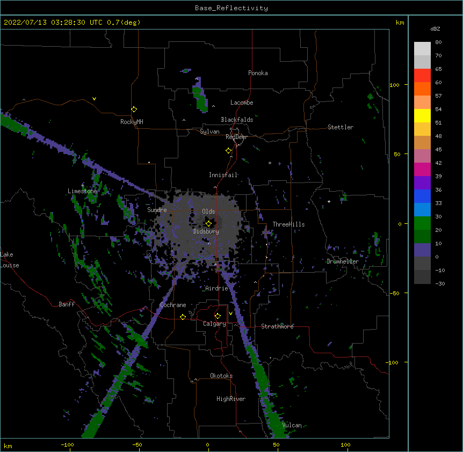Screen dimensions: 463x452
Task: Click the Ponoka city label
Action: coord(258,73)
